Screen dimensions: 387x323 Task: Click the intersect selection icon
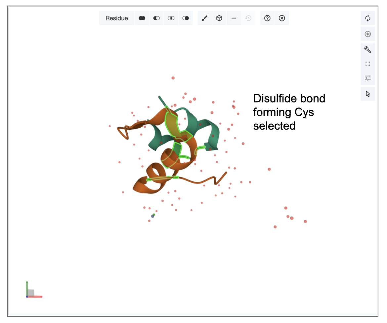(x=171, y=18)
